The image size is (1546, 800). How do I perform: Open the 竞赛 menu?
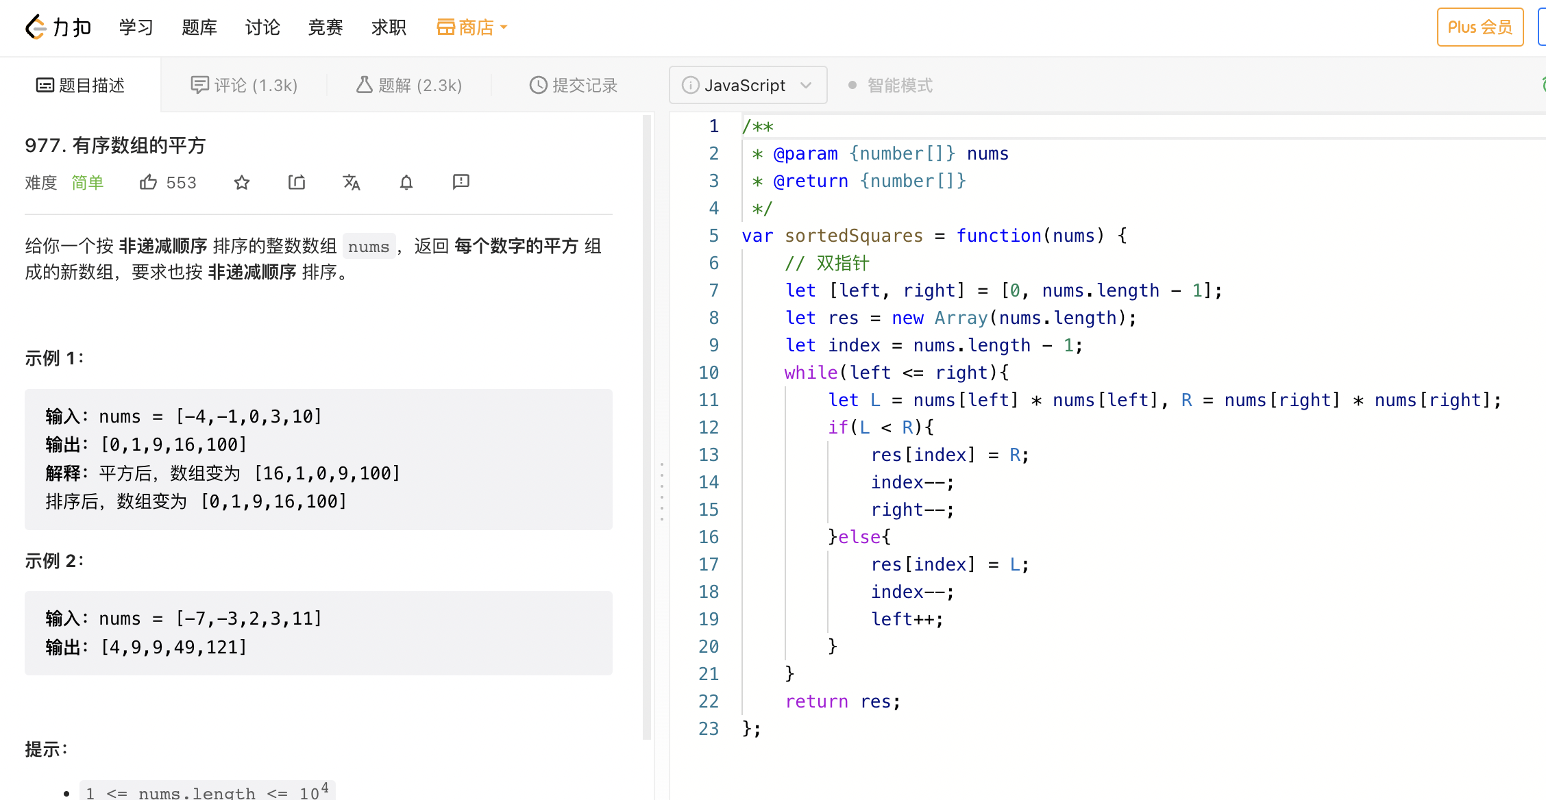click(326, 27)
